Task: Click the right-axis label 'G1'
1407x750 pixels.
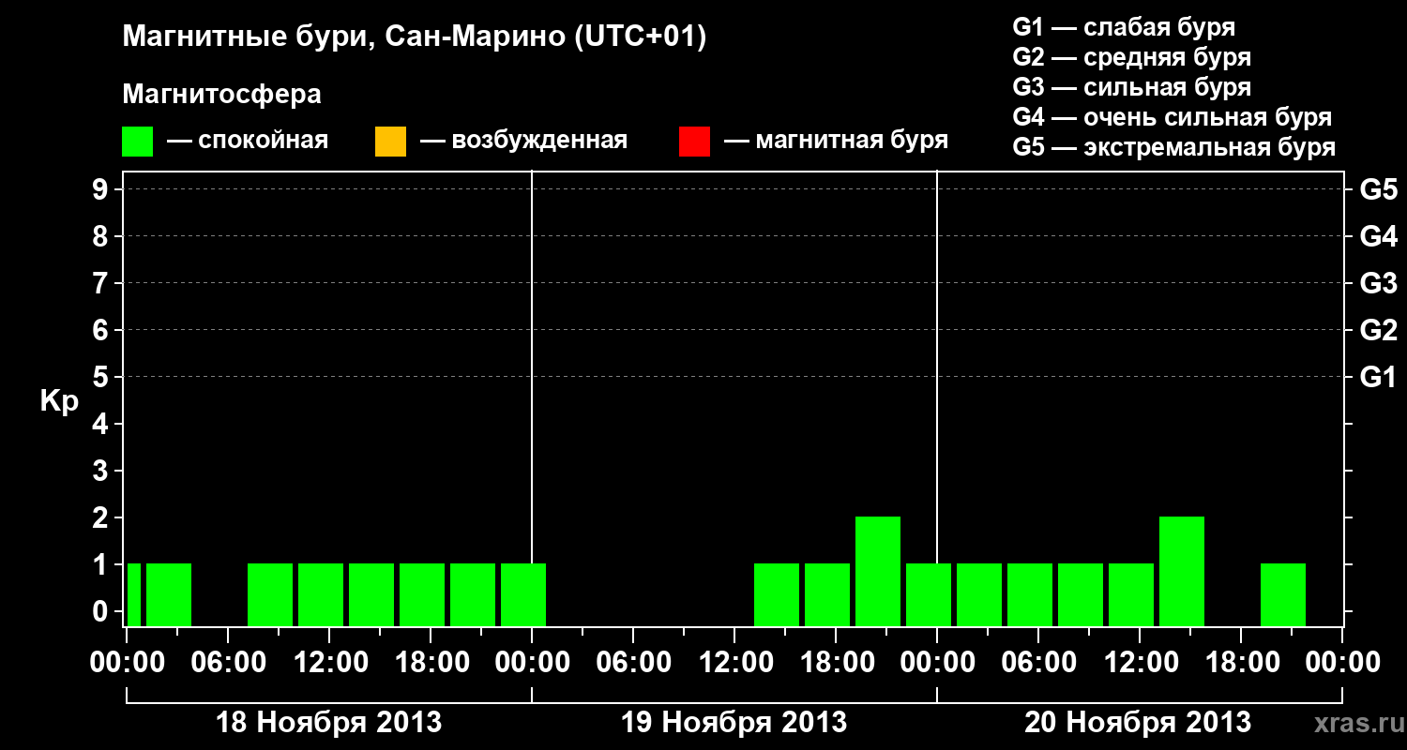Action: (1378, 377)
